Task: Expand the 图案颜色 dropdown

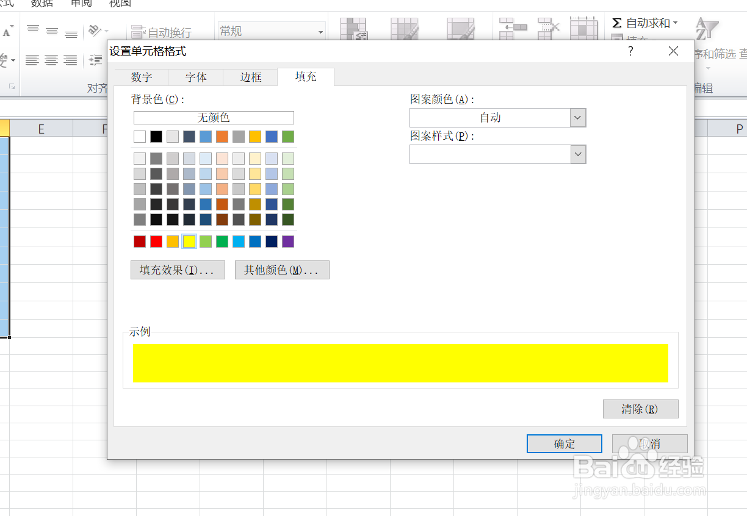Action: [578, 118]
